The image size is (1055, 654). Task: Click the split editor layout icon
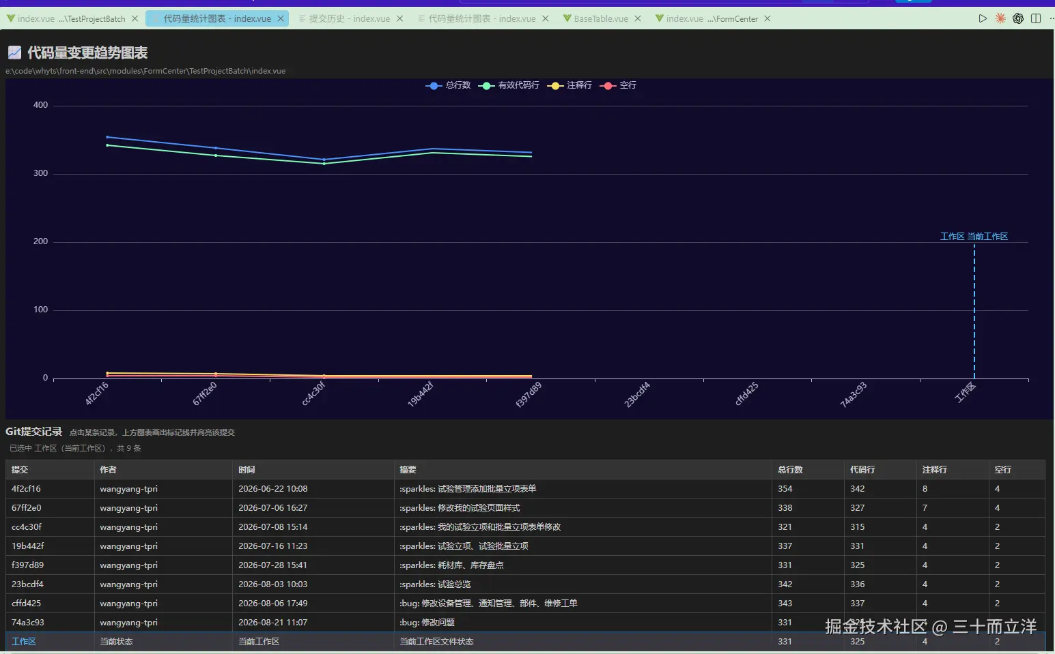point(1036,18)
